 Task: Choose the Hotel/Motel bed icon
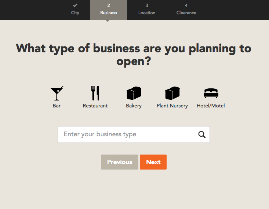click(x=211, y=93)
